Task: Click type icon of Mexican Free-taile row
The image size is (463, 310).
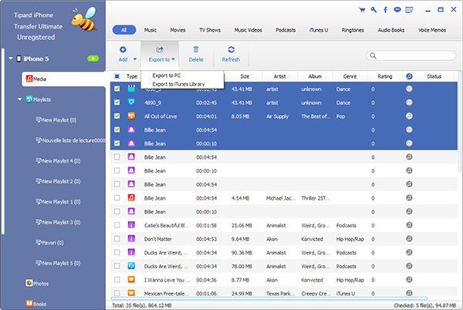Action: point(131,293)
